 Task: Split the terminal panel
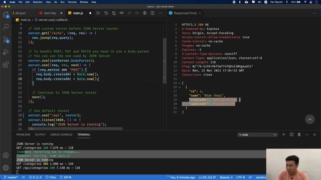pyautogui.click(x=291, y=134)
